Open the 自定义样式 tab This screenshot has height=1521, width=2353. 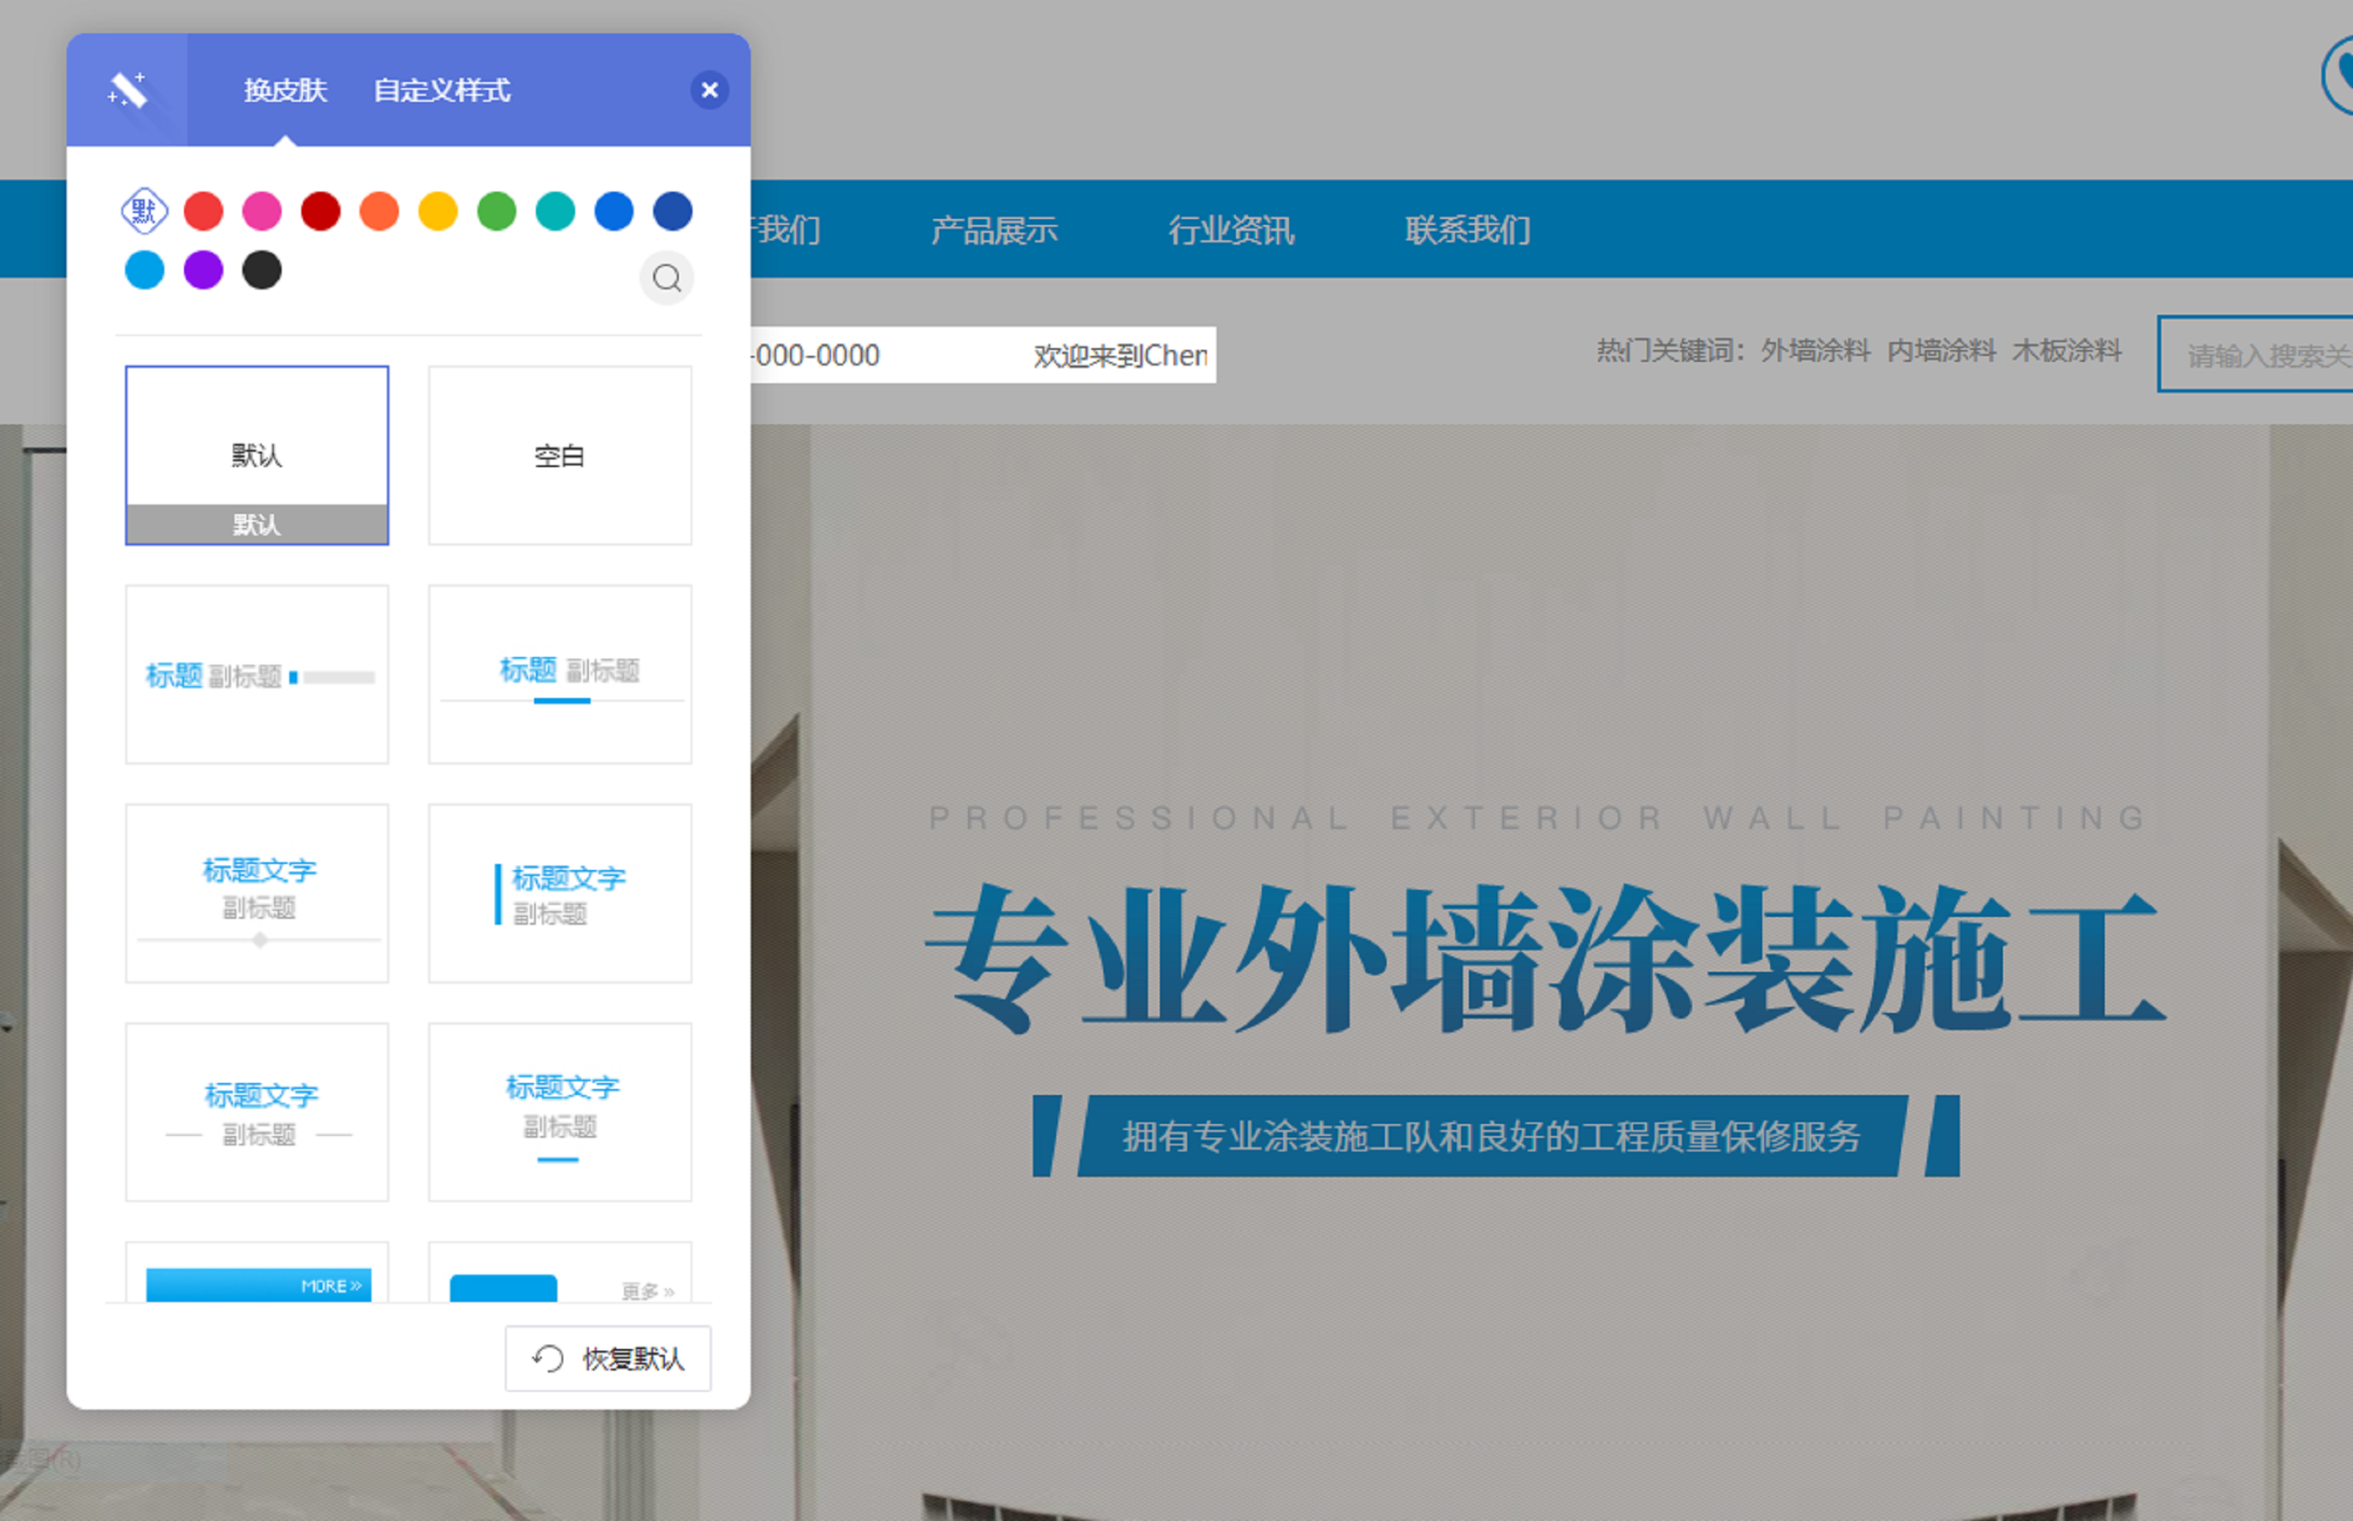(442, 90)
